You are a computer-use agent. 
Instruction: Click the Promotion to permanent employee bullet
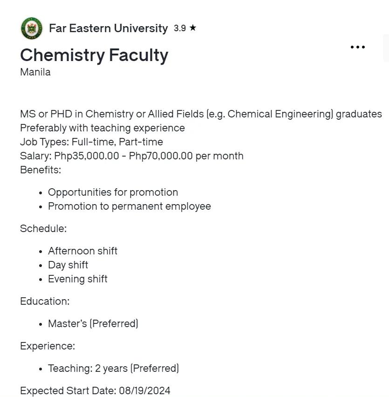[130, 206]
